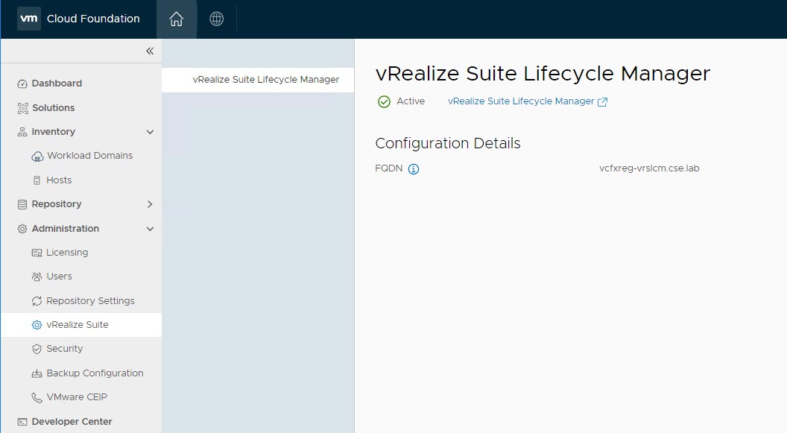Open Repository Settings page
This screenshot has height=433, width=787.
coord(90,301)
